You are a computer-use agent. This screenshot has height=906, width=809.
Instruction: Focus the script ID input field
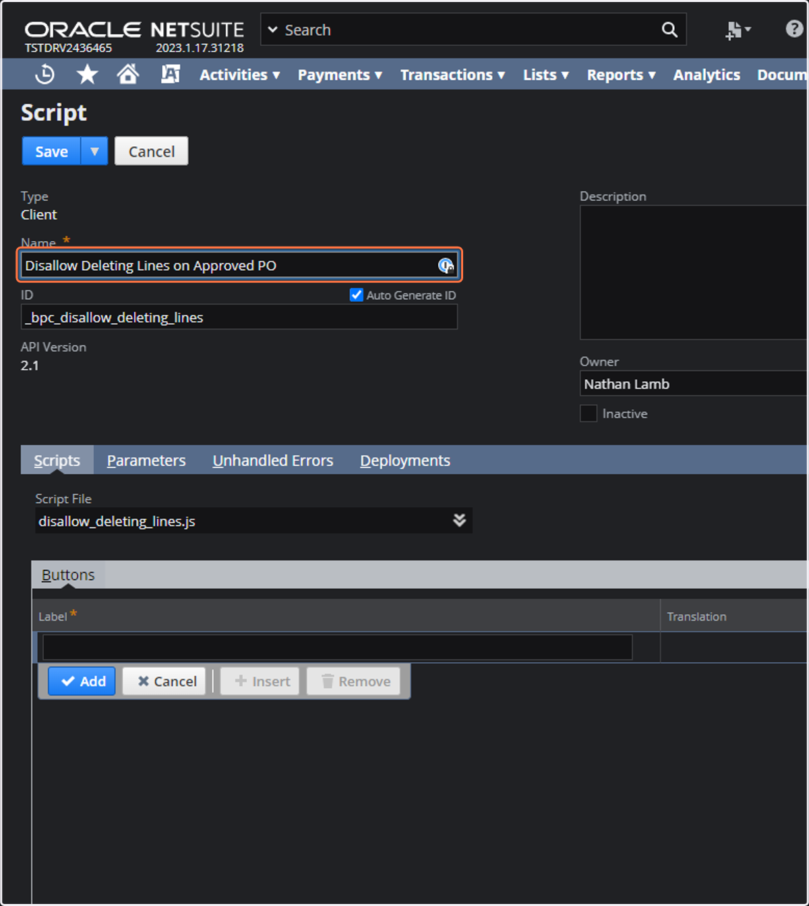pyautogui.click(x=239, y=317)
